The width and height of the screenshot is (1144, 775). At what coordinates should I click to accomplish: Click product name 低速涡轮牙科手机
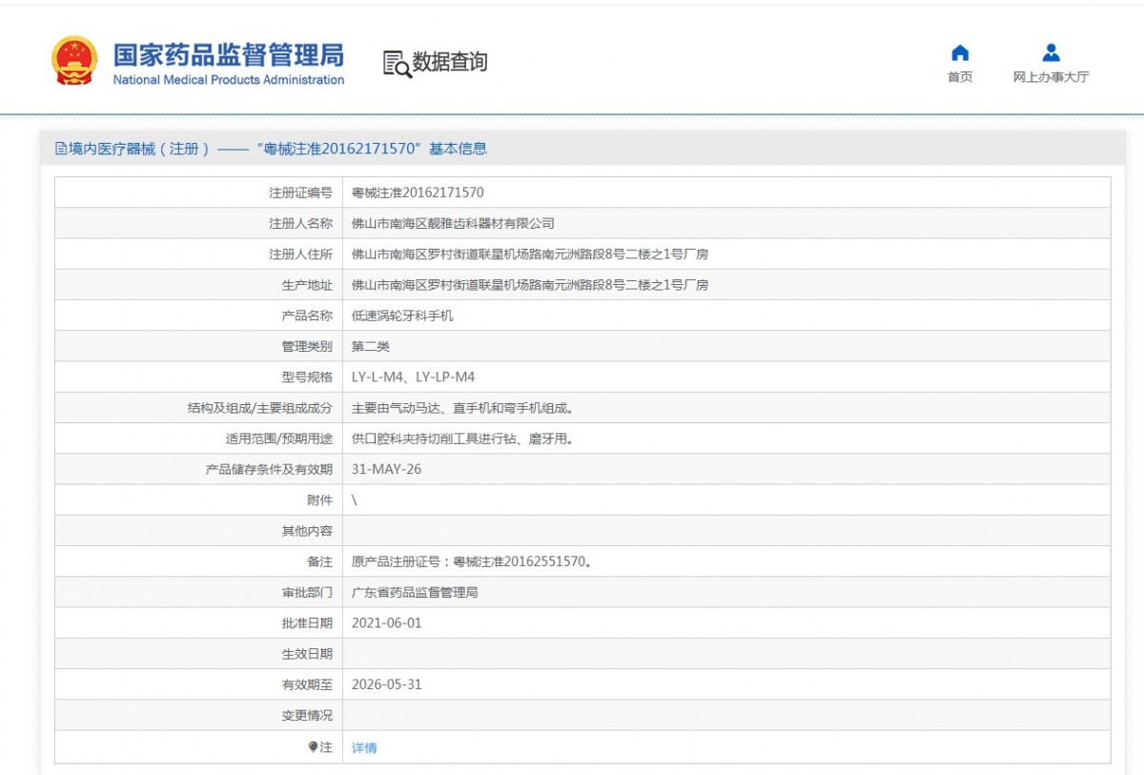[x=402, y=316]
